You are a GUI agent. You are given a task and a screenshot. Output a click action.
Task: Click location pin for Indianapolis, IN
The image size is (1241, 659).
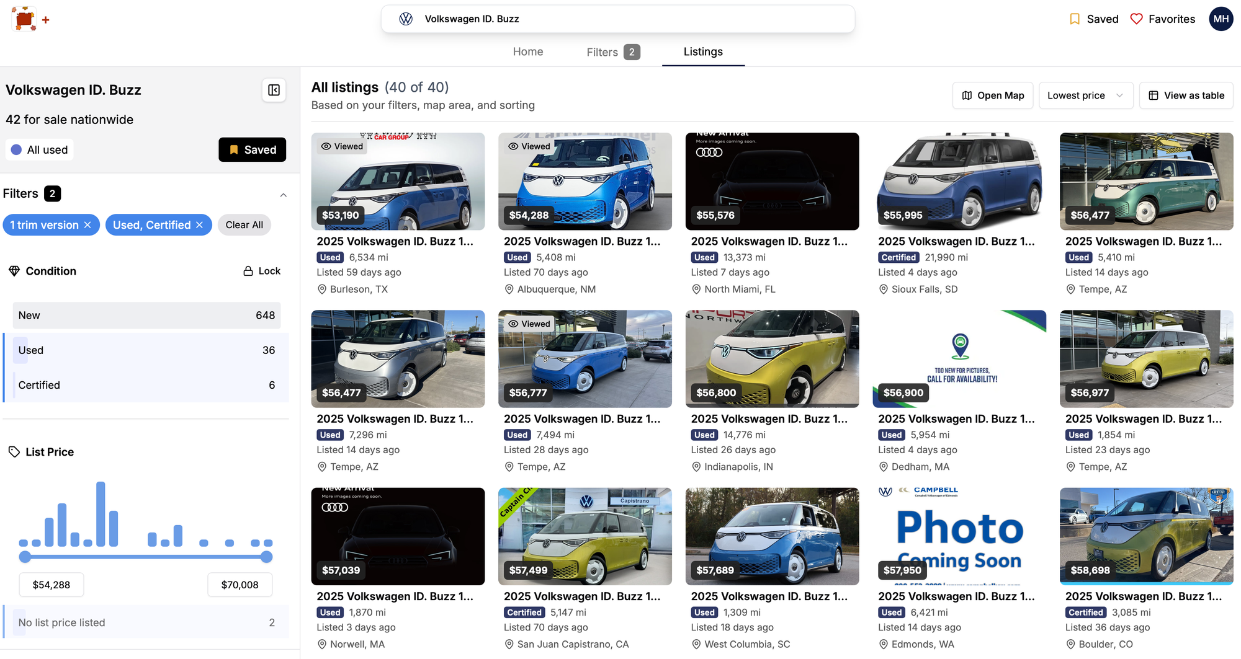point(696,467)
